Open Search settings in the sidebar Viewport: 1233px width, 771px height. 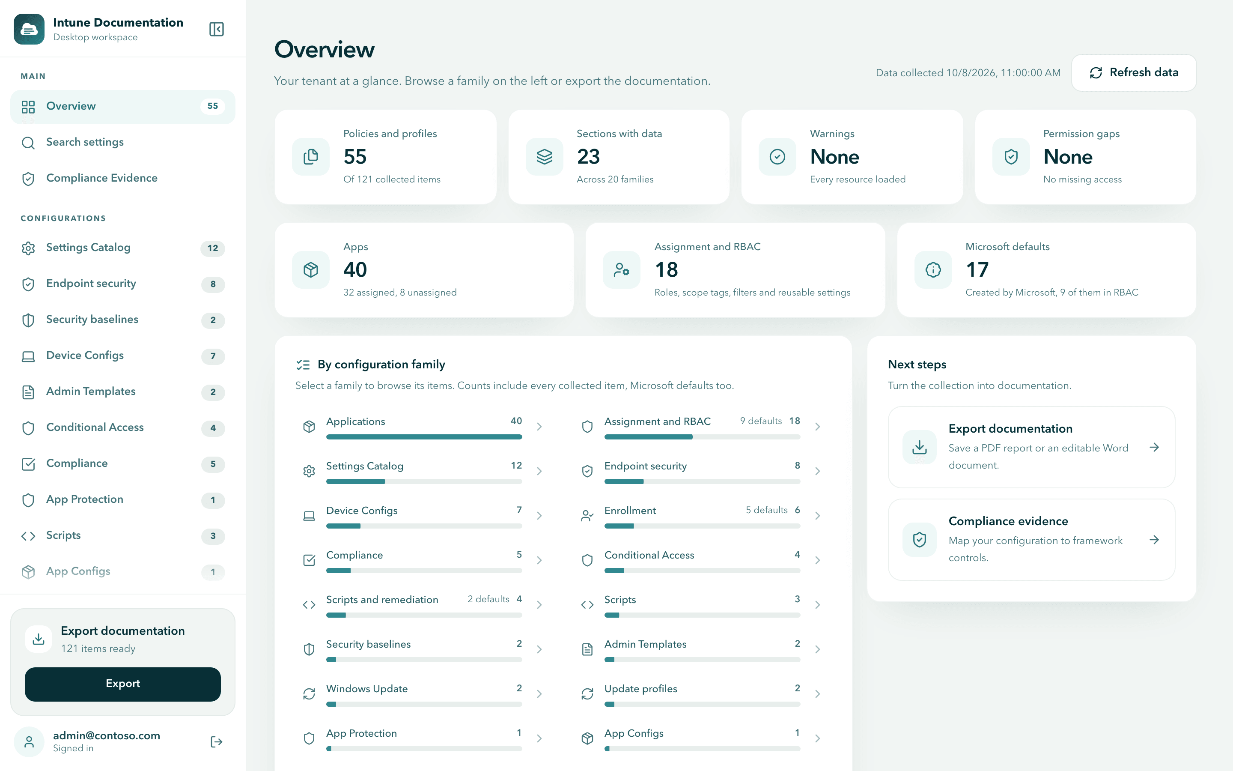coord(123,142)
